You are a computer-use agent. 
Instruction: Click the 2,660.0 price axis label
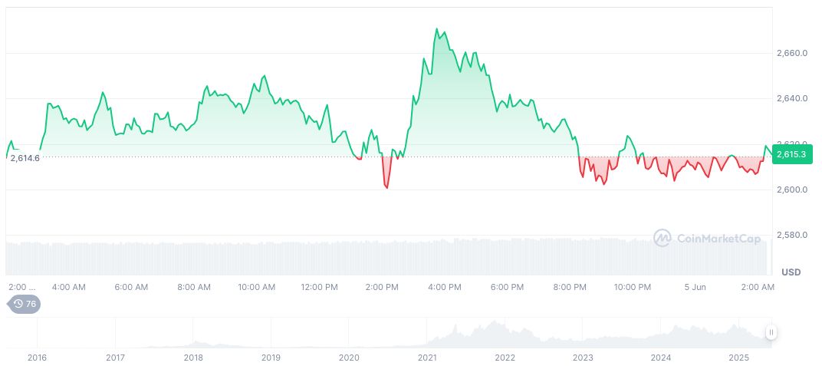790,54
